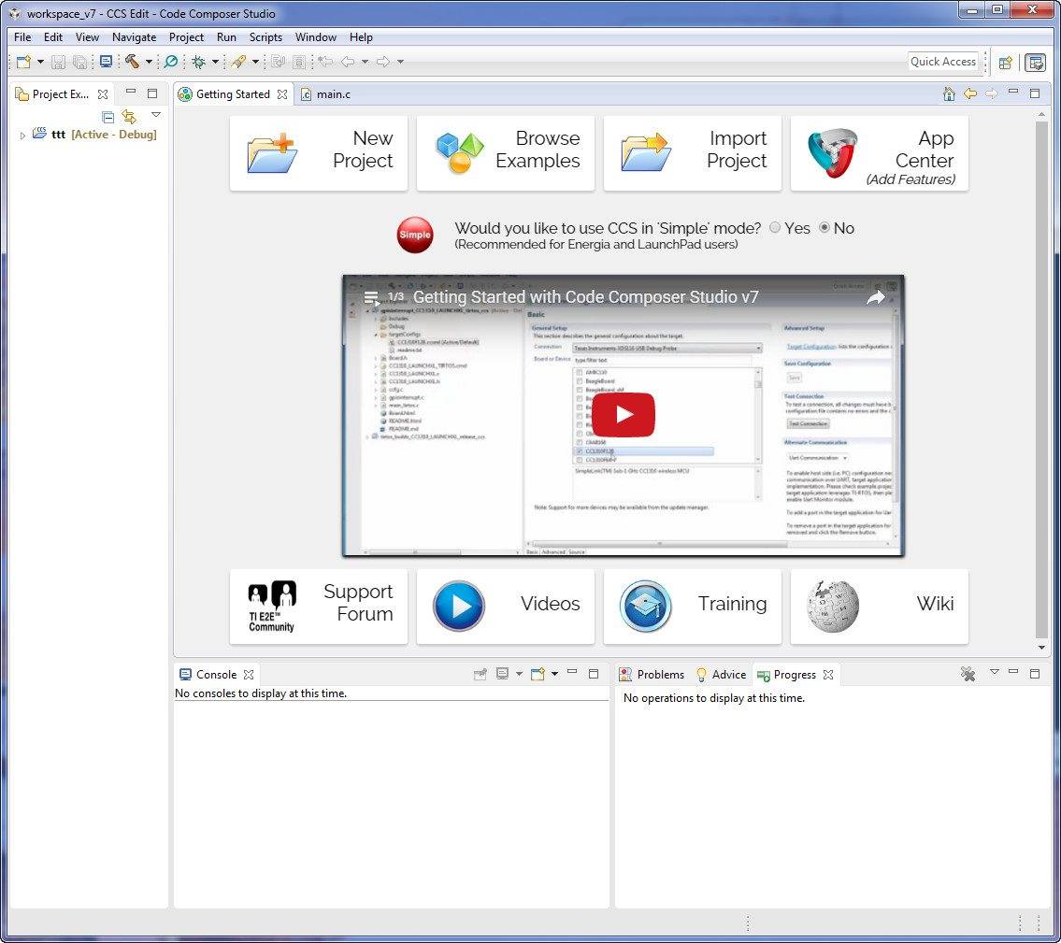The width and height of the screenshot is (1061, 943).
Task: Click the video share arrow icon
Action: click(x=876, y=297)
